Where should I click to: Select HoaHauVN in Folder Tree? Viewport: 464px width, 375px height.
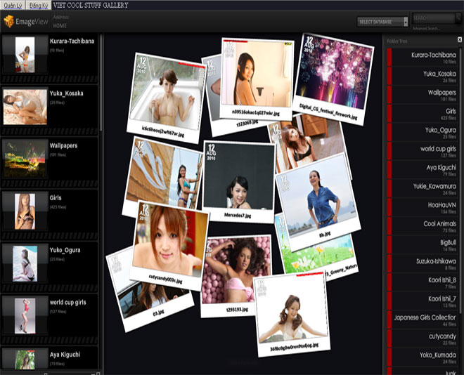click(423, 207)
